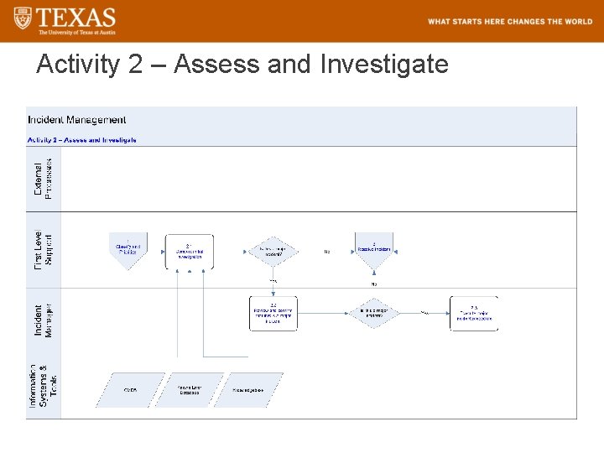
Task: Select the 'First Level Support' swimlane label
Action: tap(43, 250)
